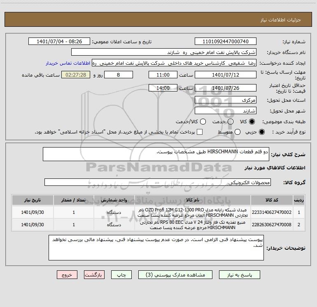
Task: Toggle the Islamic treasury payment checkbox
Action: (200, 132)
